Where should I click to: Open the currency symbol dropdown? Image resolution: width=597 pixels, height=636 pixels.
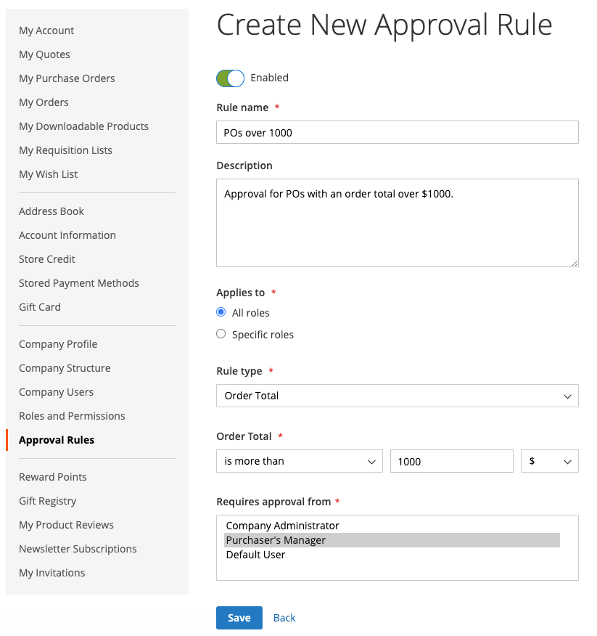click(x=549, y=461)
